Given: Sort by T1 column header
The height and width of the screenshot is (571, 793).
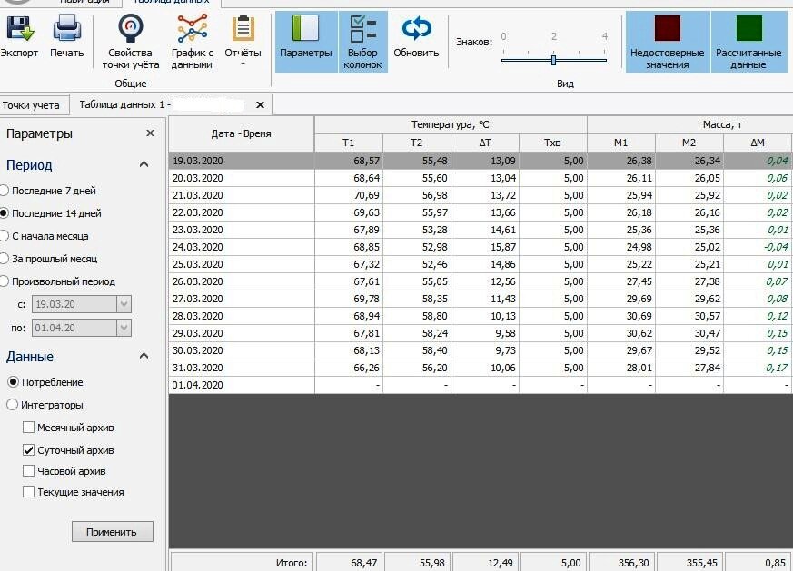Looking at the screenshot, I should coord(349,143).
